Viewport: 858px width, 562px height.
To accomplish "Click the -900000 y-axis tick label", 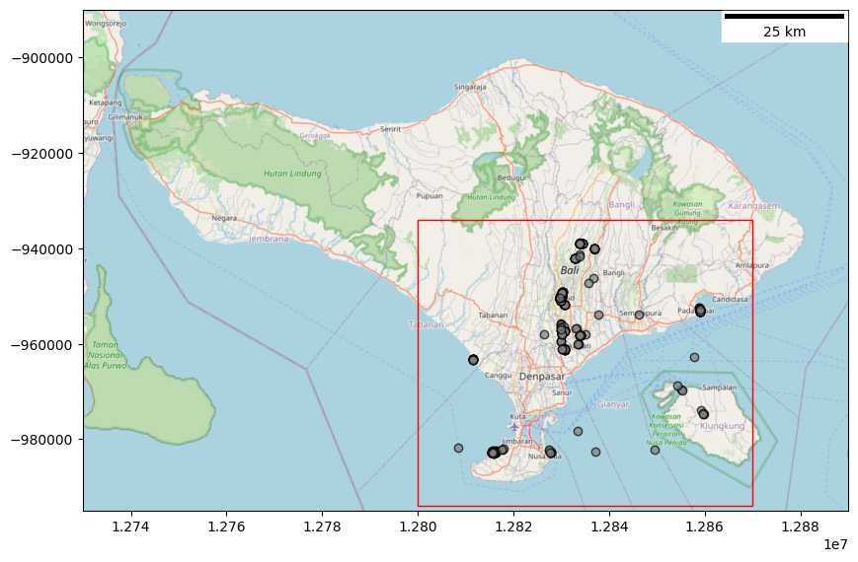I will 42,57.
